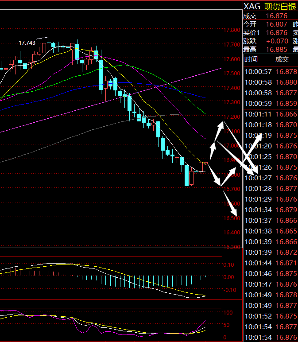The height and width of the screenshot is (342, 298).
Task: Select the tick row at 10:01:46
Action: [271, 274]
